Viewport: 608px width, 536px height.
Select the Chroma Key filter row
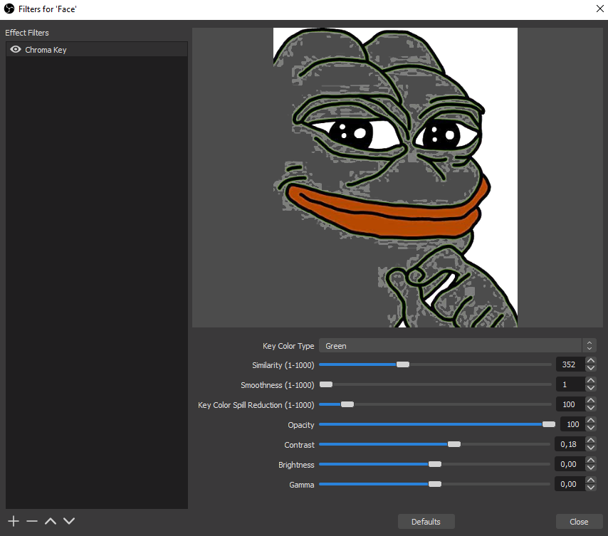(x=97, y=50)
